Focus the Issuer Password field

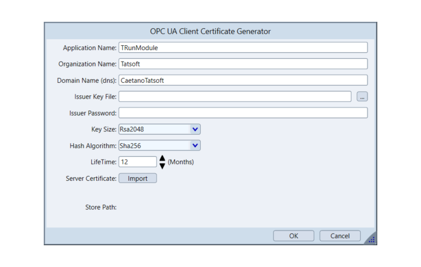(243, 113)
